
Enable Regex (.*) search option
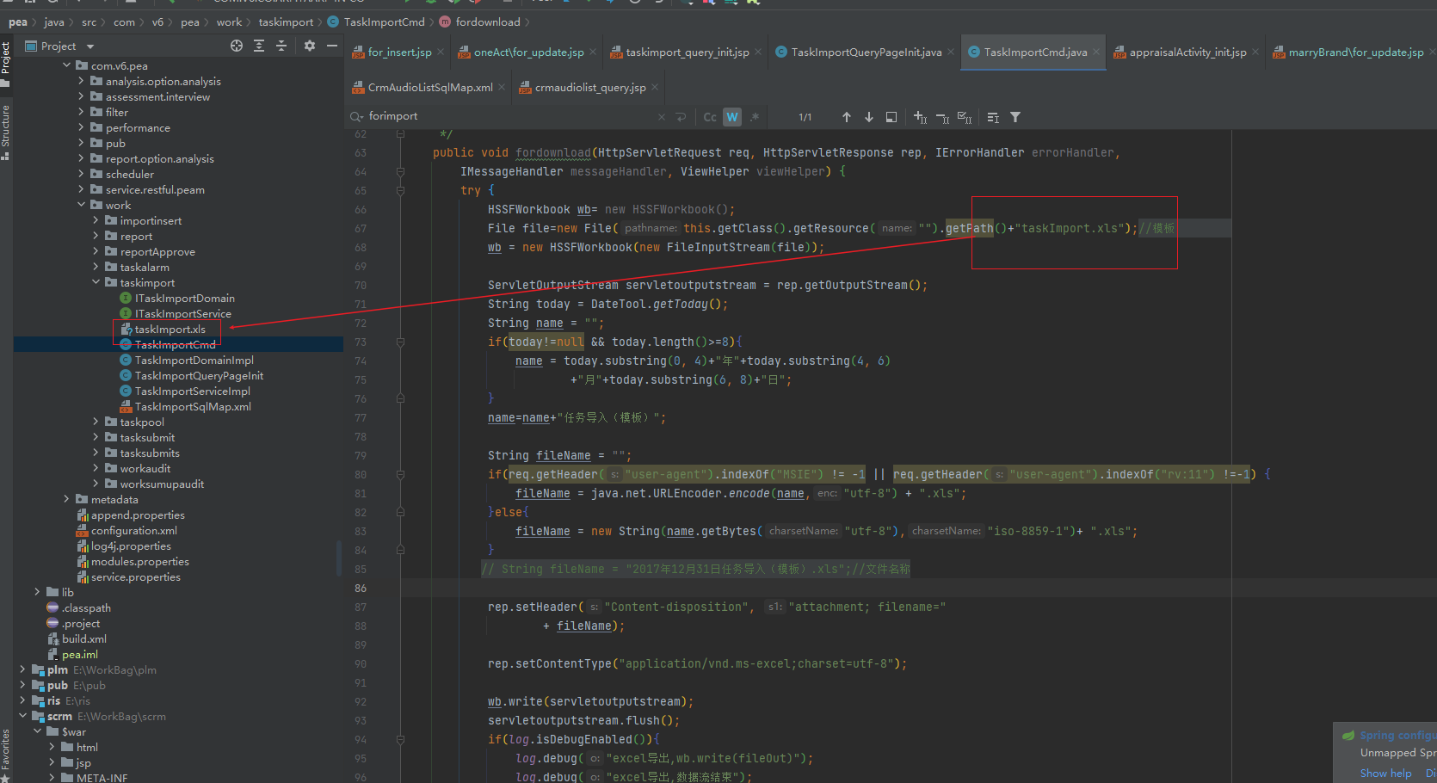tap(755, 117)
